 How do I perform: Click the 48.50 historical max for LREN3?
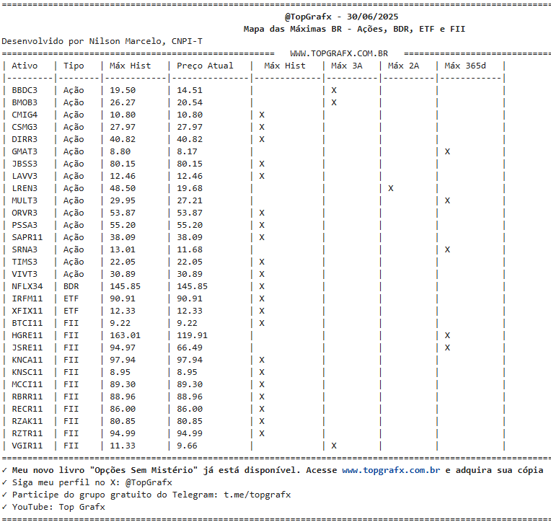(x=123, y=188)
